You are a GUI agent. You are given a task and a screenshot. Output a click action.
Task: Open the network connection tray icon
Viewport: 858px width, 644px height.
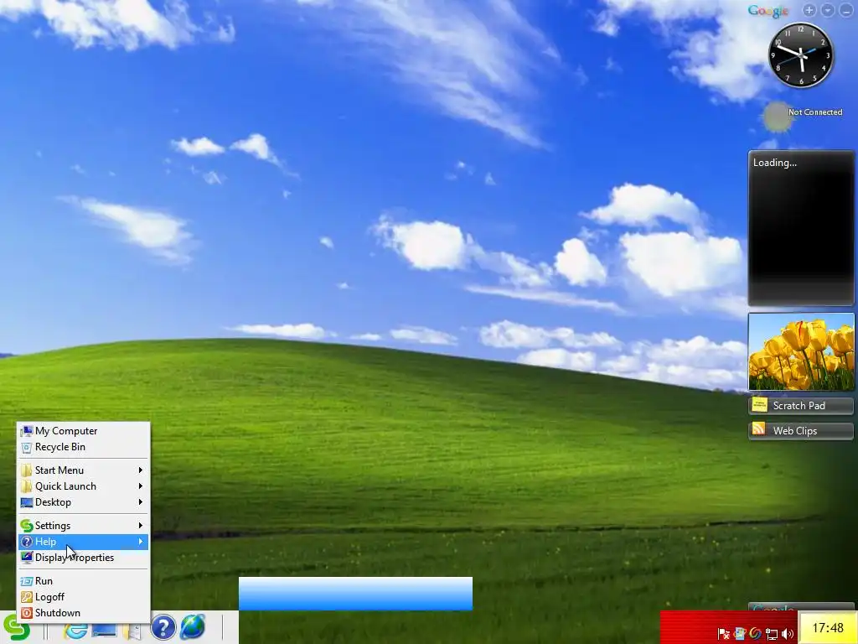(772, 634)
